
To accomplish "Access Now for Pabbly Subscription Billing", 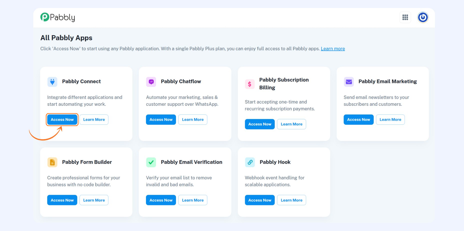I will pyautogui.click(x=259, y=124).
